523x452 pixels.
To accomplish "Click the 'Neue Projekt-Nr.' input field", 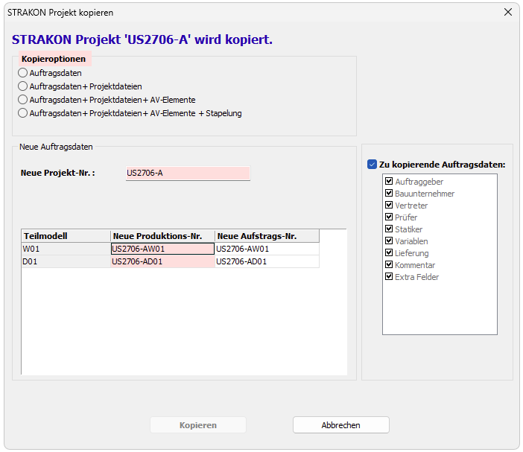I will click(187, 174).
